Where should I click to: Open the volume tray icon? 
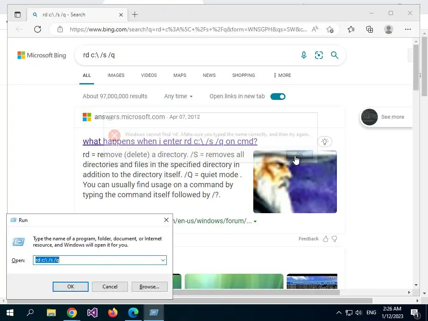[359, 313]
